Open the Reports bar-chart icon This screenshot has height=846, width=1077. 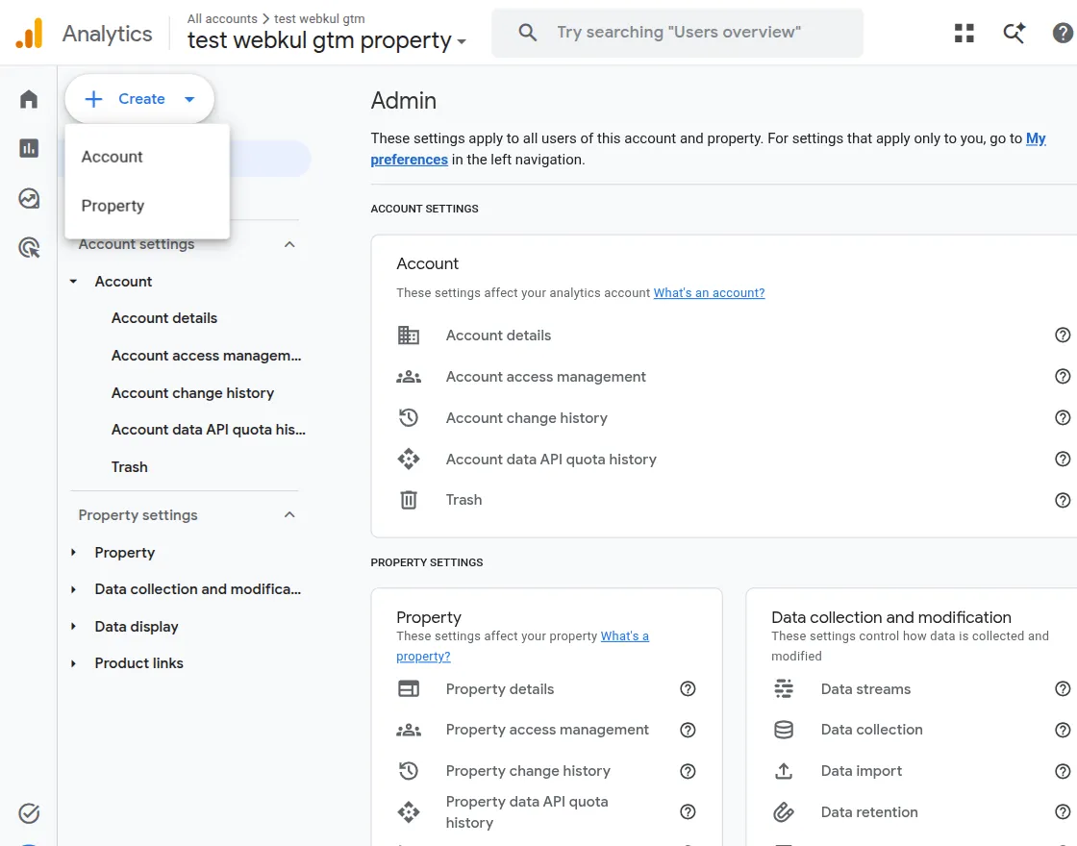click(29, 148)
